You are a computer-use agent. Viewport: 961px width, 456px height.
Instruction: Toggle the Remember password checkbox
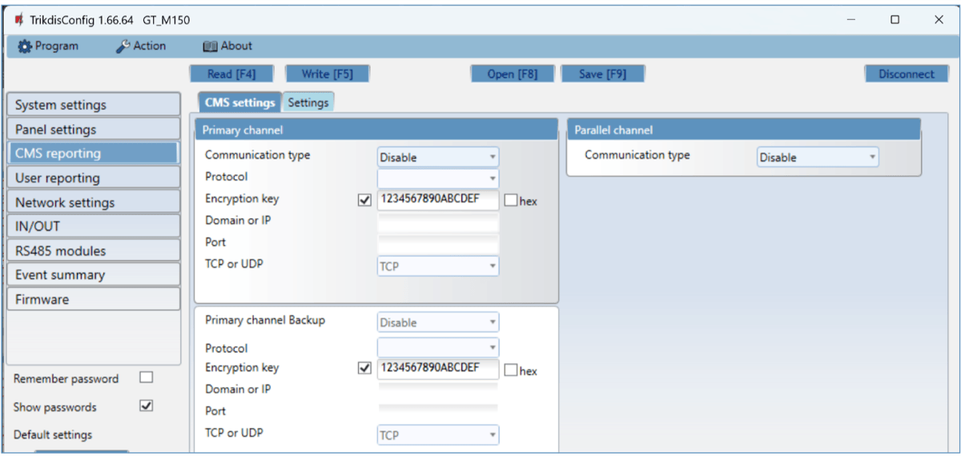[146, 378]
